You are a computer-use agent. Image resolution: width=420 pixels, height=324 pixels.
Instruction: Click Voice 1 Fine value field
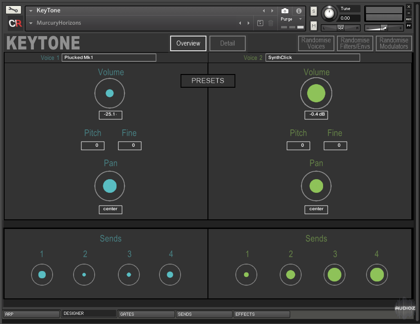pyautogui.click(x=130, y=146)
